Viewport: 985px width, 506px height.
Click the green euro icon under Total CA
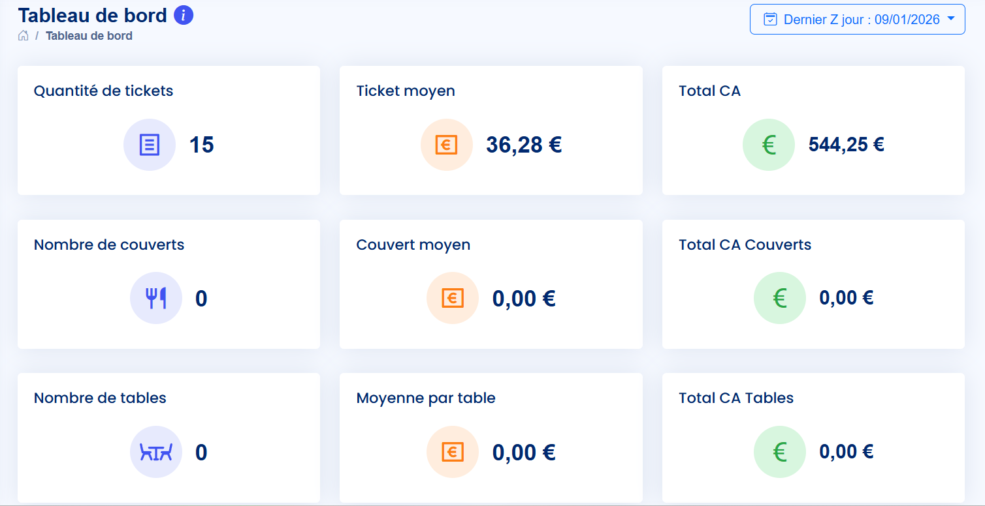[769, 145]
